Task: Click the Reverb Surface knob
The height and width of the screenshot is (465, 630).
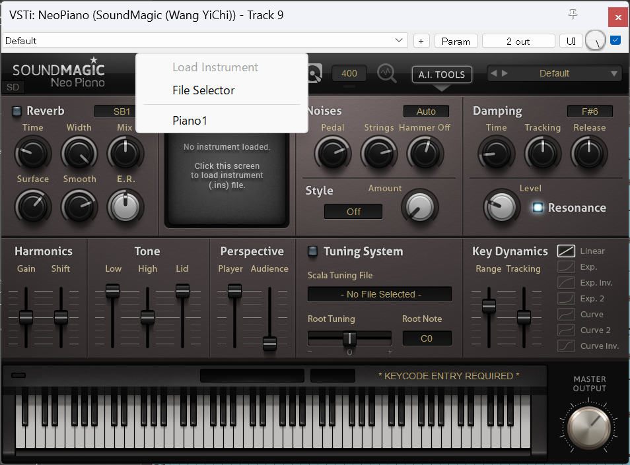Action: click(32, 206)
